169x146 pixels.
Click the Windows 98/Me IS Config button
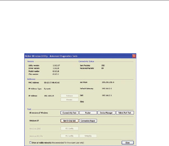(x=69, y=136)
